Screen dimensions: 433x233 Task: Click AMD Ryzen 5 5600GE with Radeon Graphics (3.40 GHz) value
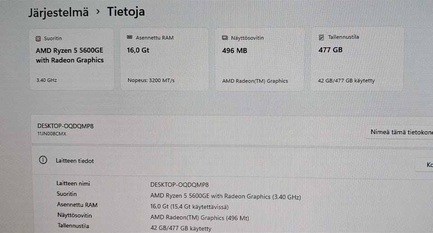click(x=226, y=196)
